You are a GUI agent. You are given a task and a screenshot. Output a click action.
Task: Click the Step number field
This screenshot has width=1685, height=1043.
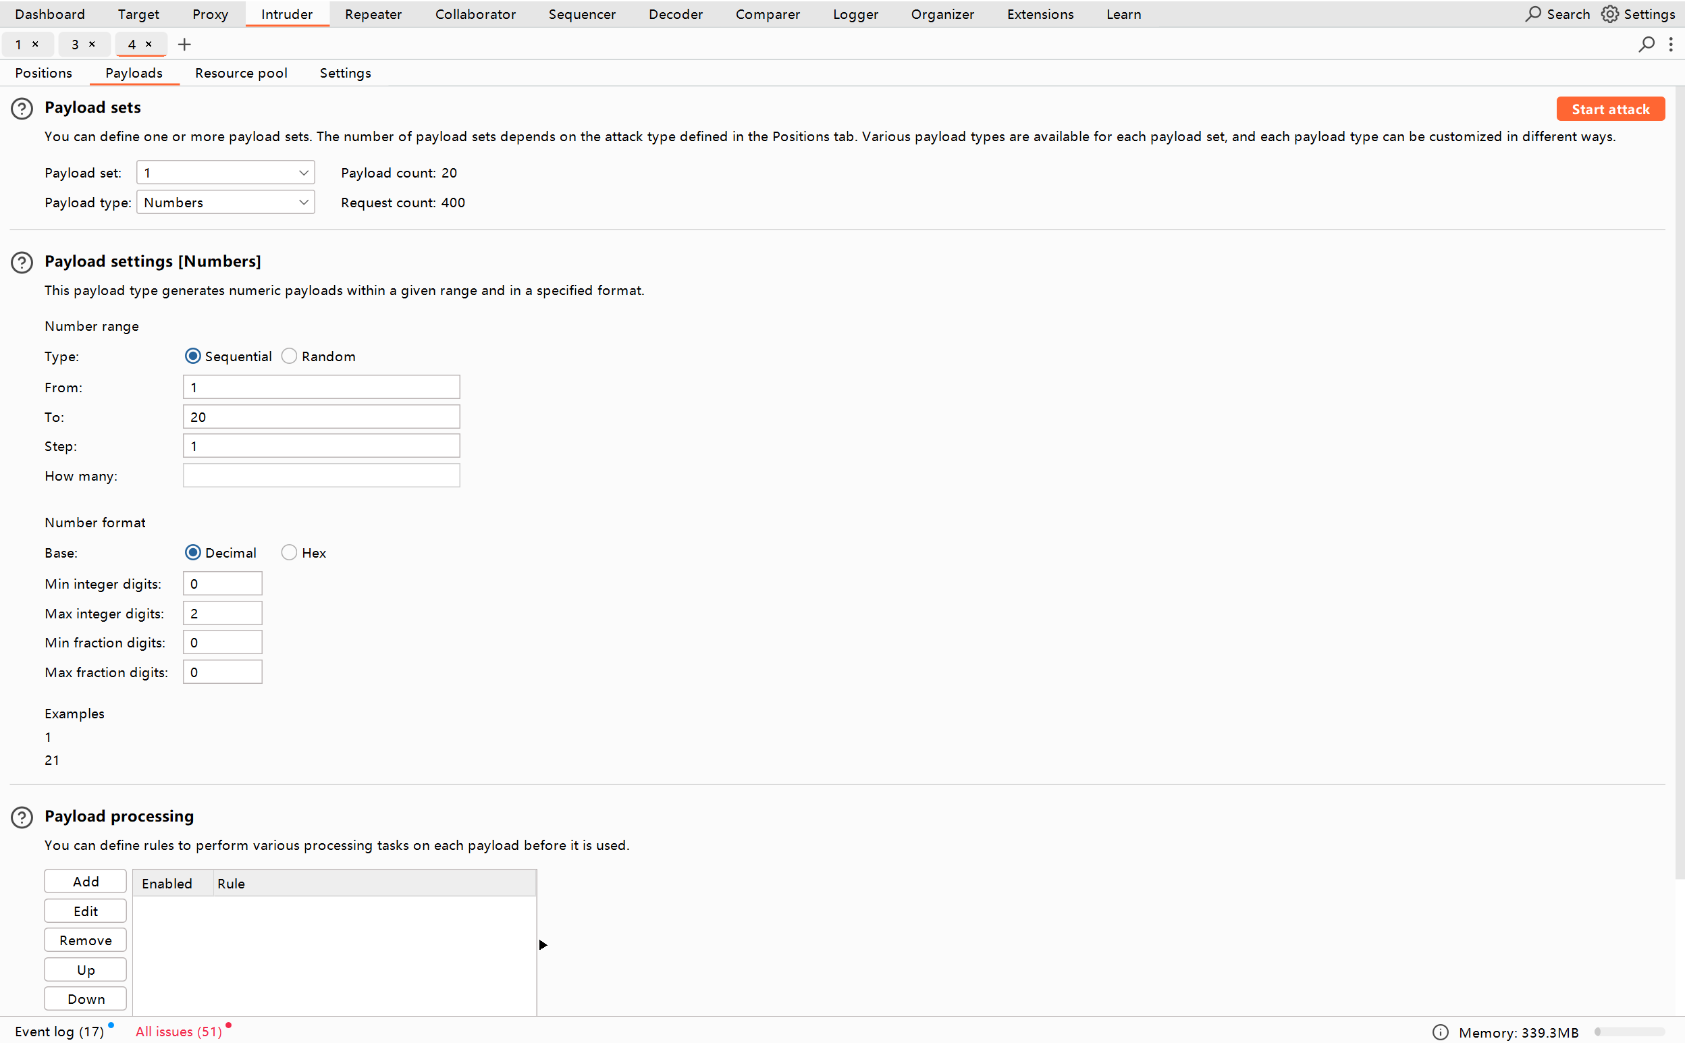(x=321, y=446)
